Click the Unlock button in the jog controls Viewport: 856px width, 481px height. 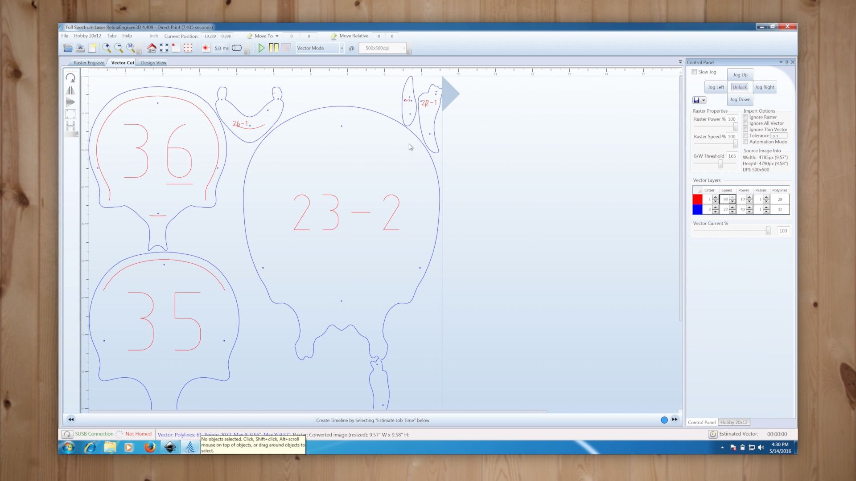tap(740, 87)
